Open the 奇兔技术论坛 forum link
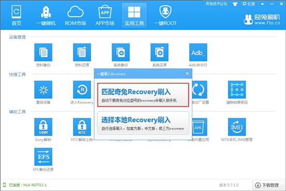This screenshot has width=286, height=191. tap(217, 4)
